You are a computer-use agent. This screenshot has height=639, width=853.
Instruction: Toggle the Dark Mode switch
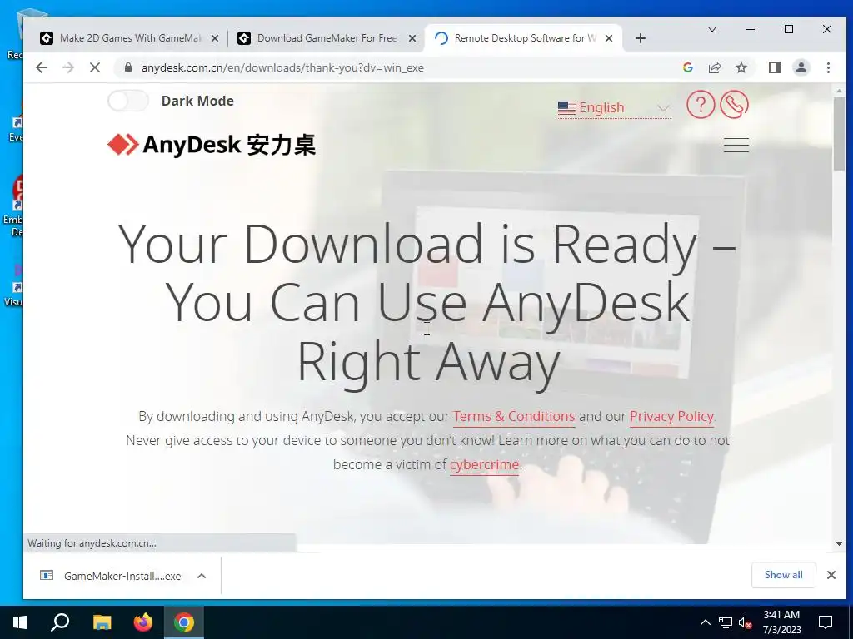(127, 101)
